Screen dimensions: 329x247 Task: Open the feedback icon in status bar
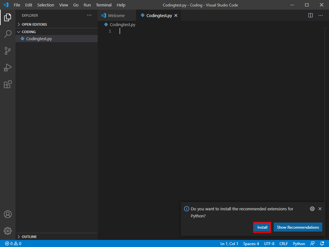312,244
